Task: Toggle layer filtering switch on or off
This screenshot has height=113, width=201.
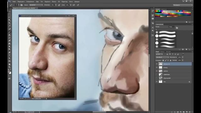Action: click(183, 54)
